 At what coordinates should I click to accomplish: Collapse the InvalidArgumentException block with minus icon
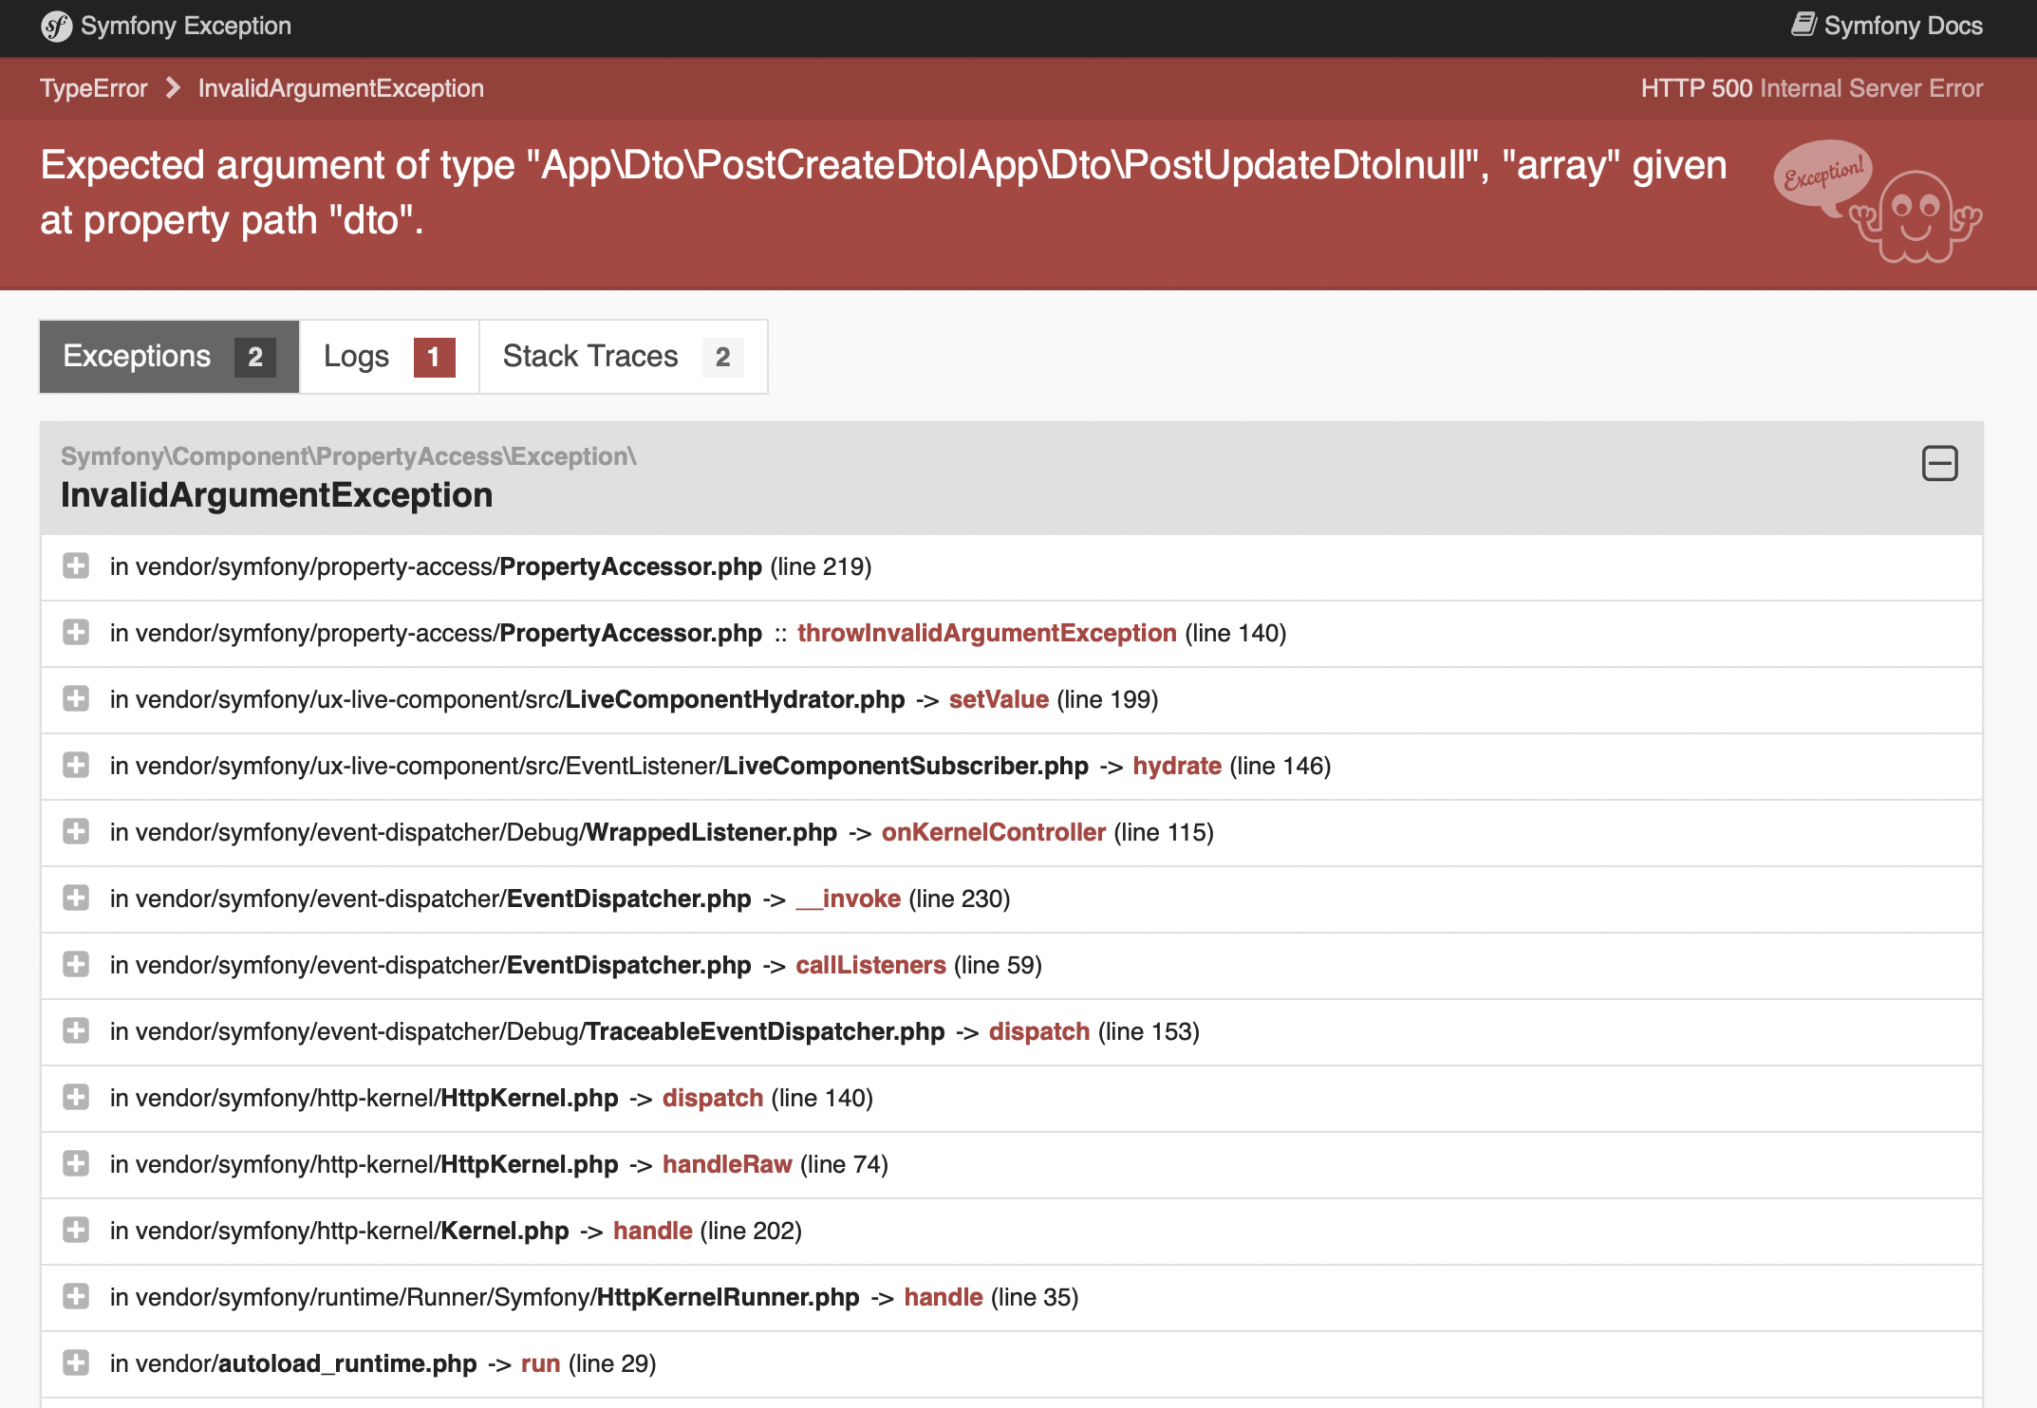pyautogui.click(x=1939, y=464)
